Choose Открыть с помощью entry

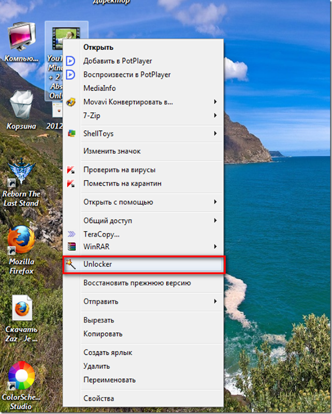click(143, 202)
